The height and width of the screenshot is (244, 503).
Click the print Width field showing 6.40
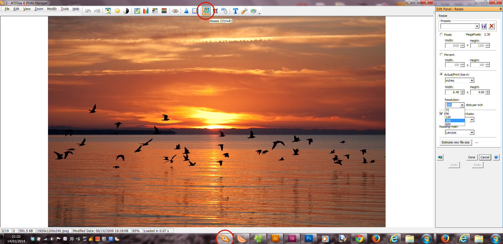tap(453, 92)
